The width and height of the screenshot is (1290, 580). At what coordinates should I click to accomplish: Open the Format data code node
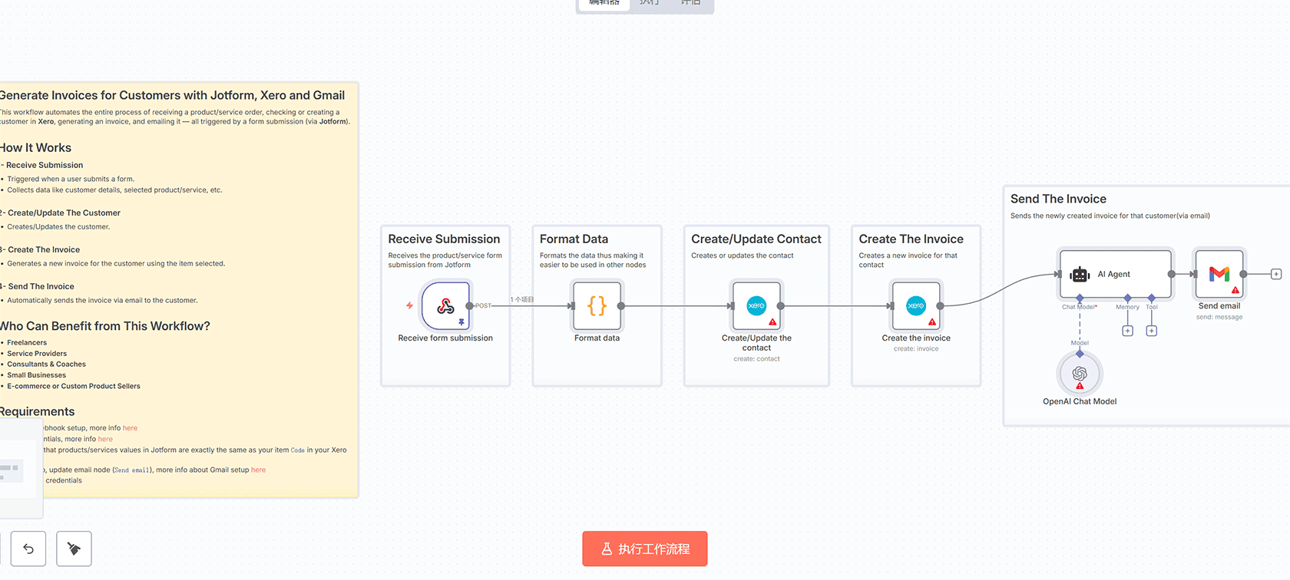[x=597, y=306]
